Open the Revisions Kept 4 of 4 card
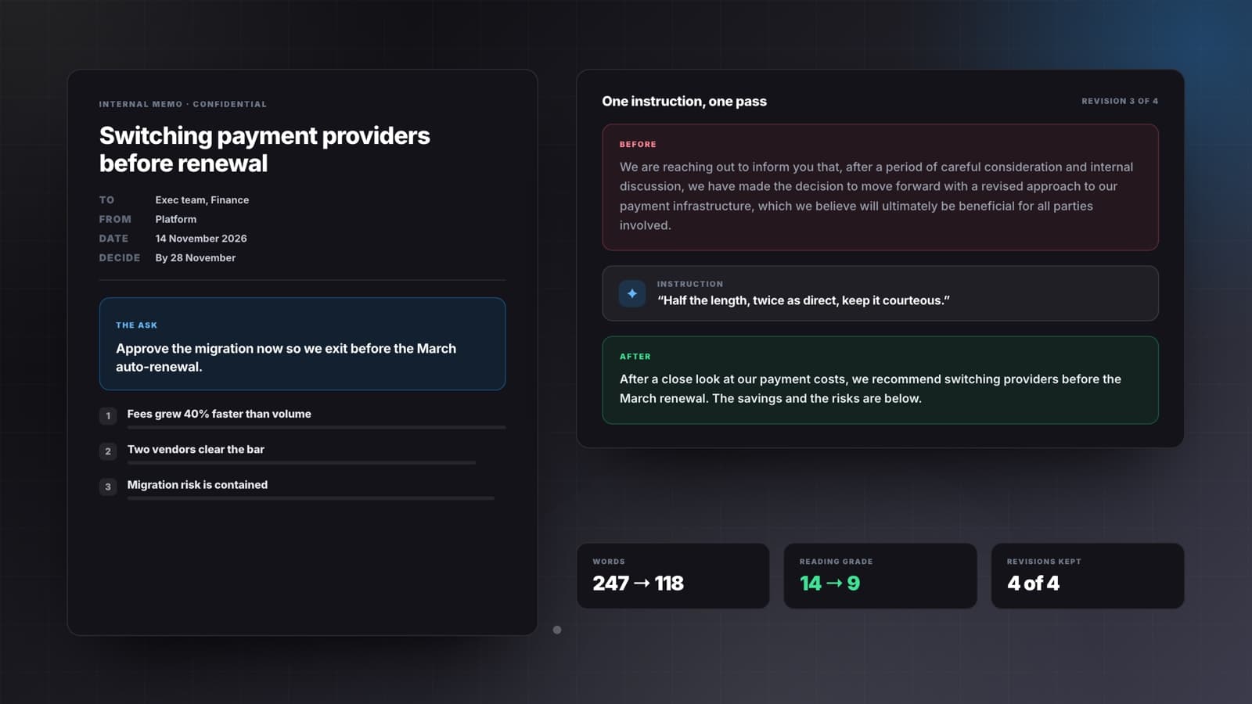 pyautogui.click(x=1088, y=576)
